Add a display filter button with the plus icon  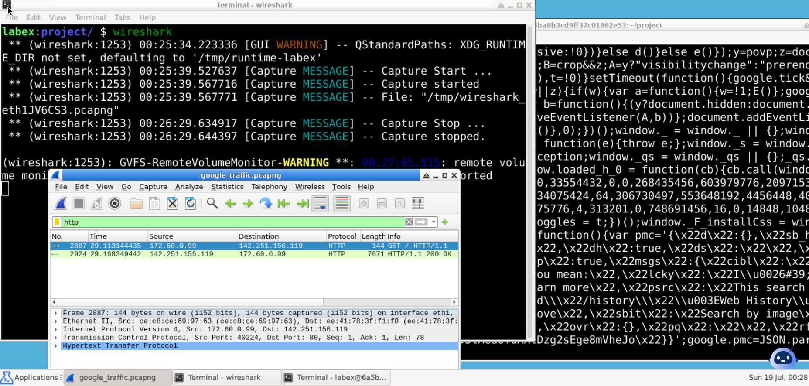445,222
